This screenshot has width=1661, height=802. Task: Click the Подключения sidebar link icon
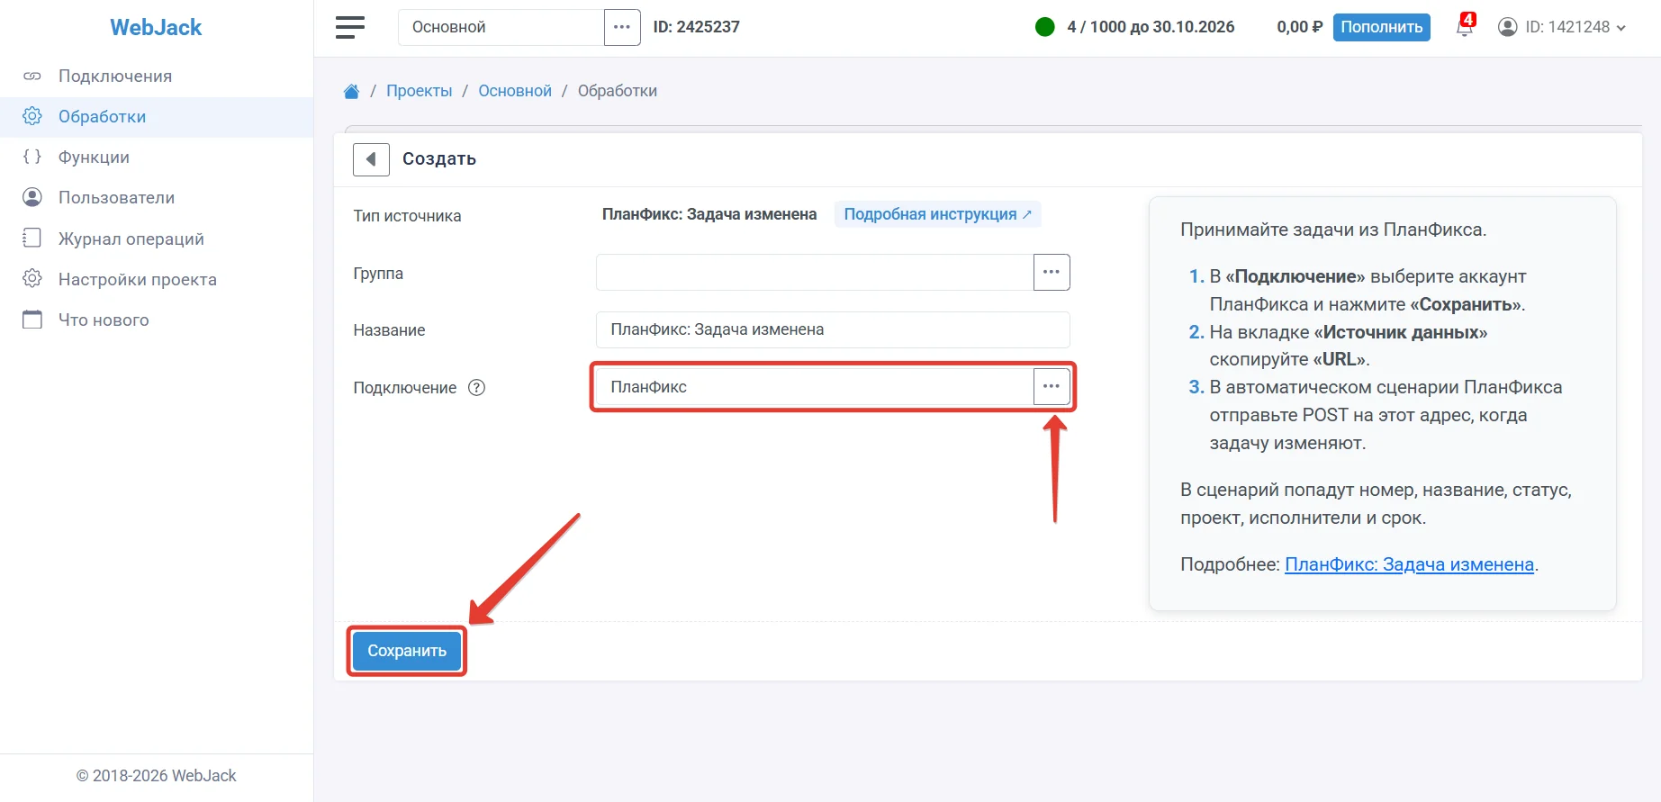click(32, 76)
